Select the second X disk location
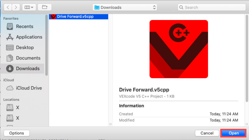 [x=22, y=118]
